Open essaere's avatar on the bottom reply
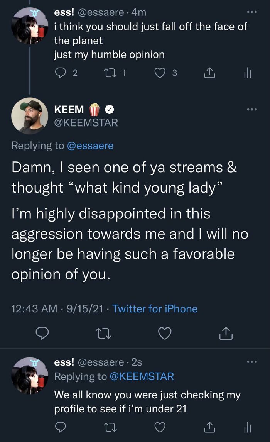Image resolution: width=270 pixels, height=442 pixels. click(x=30, y=376)
